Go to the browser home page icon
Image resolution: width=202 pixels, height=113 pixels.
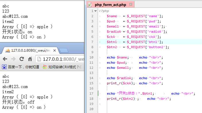tap(30, 59)
